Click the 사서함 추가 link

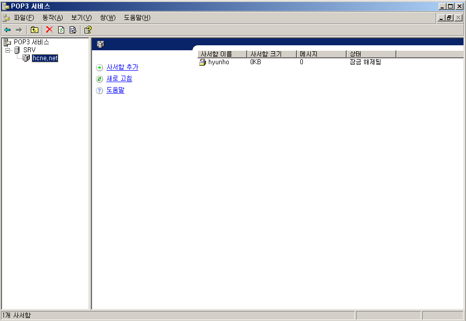(122, 67)
